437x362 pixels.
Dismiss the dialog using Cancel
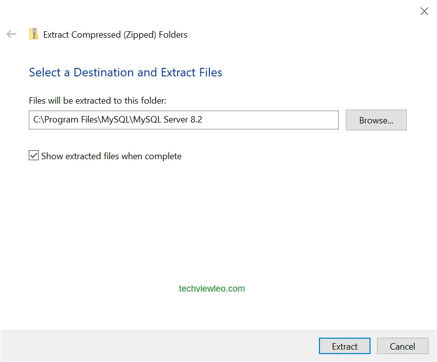tap(402, 346)
